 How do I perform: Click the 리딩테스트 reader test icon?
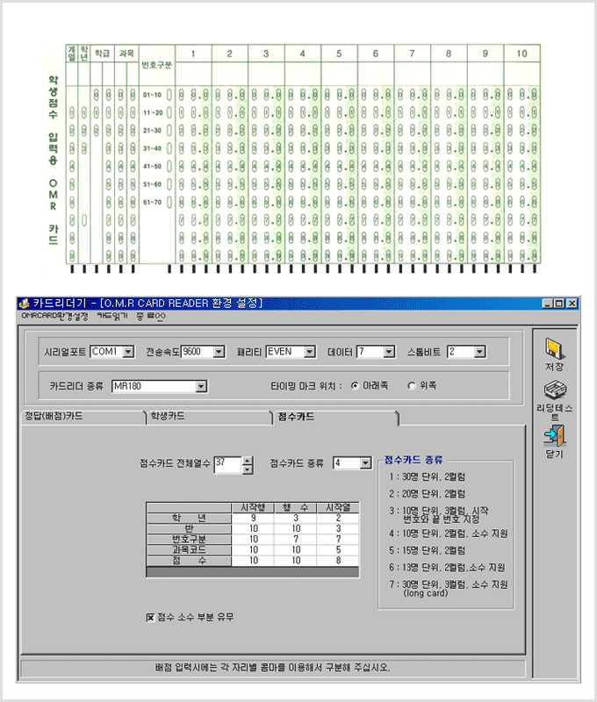[555, 390]
